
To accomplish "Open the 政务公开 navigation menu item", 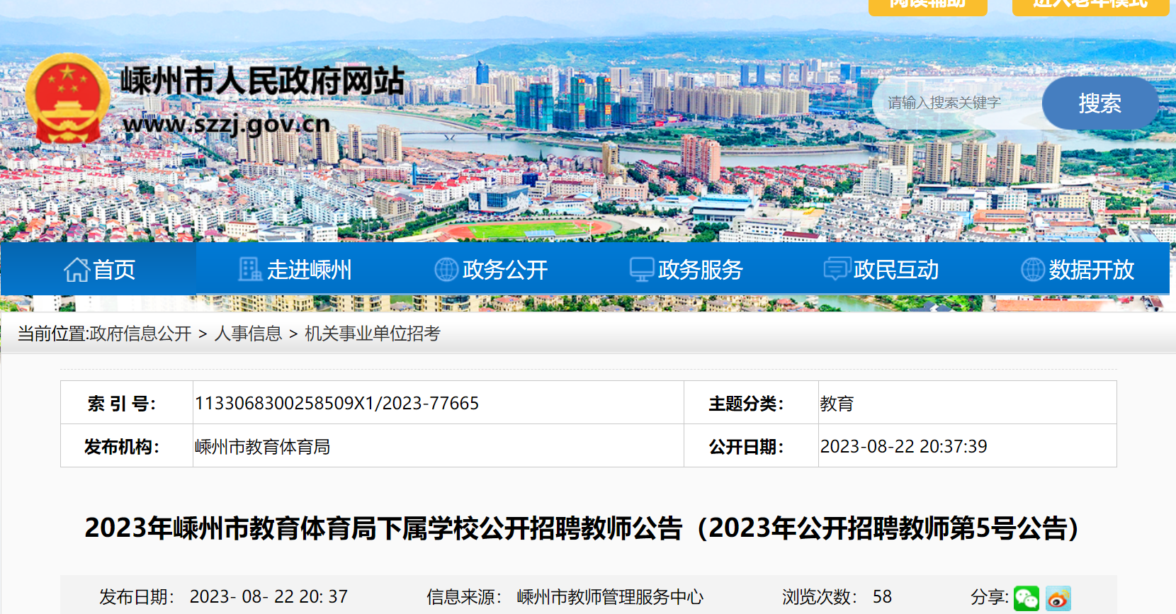I will (504, 270).
